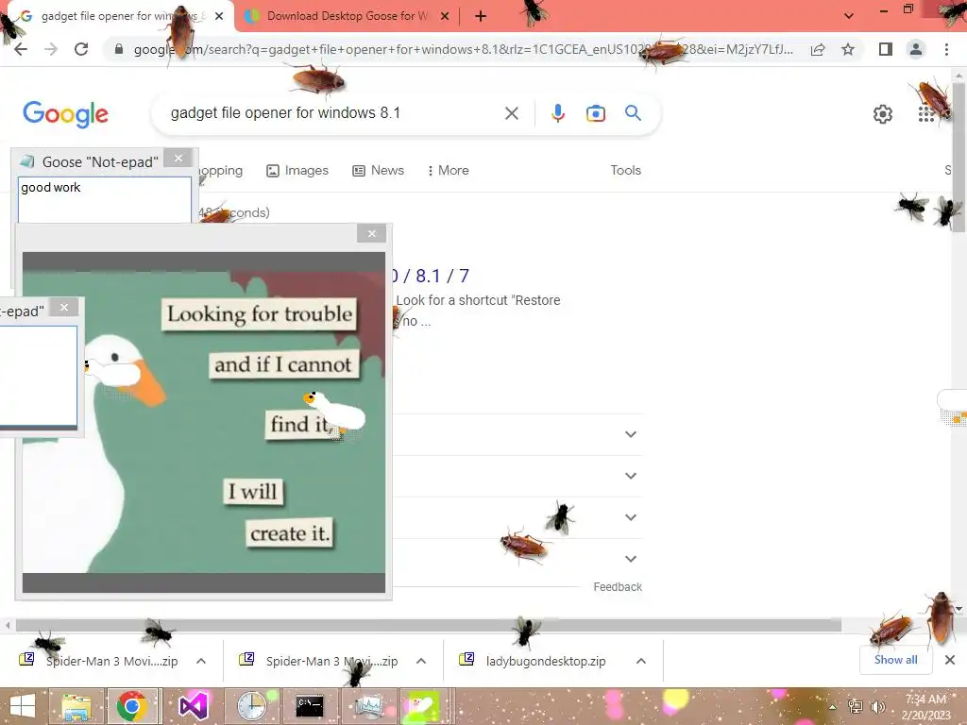Open options for first Spider-Man 3 download

[201, 661]
